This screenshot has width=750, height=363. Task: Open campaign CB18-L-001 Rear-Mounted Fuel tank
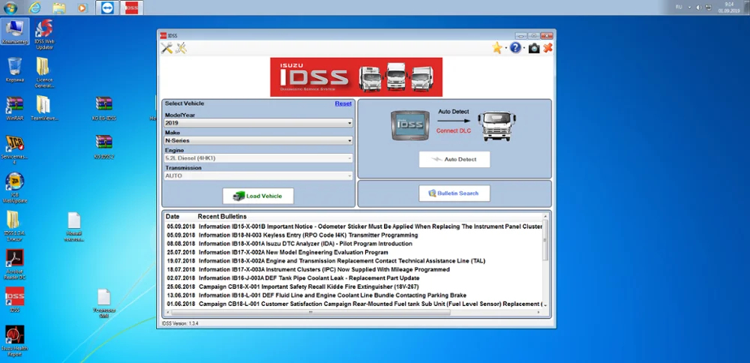pos(355,304)
